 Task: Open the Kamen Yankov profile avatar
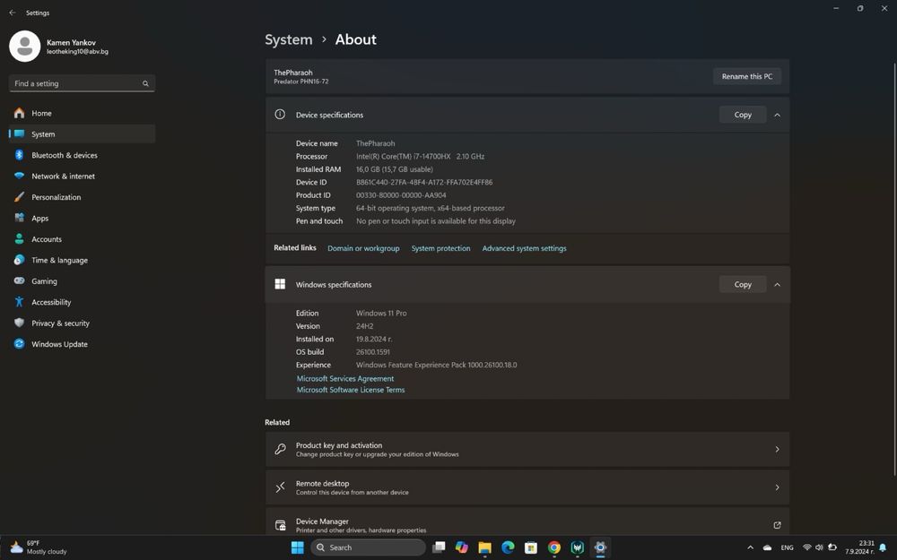(x=24, y=47)
